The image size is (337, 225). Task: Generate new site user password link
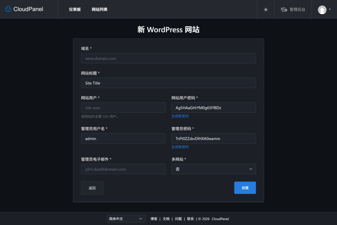180,116
